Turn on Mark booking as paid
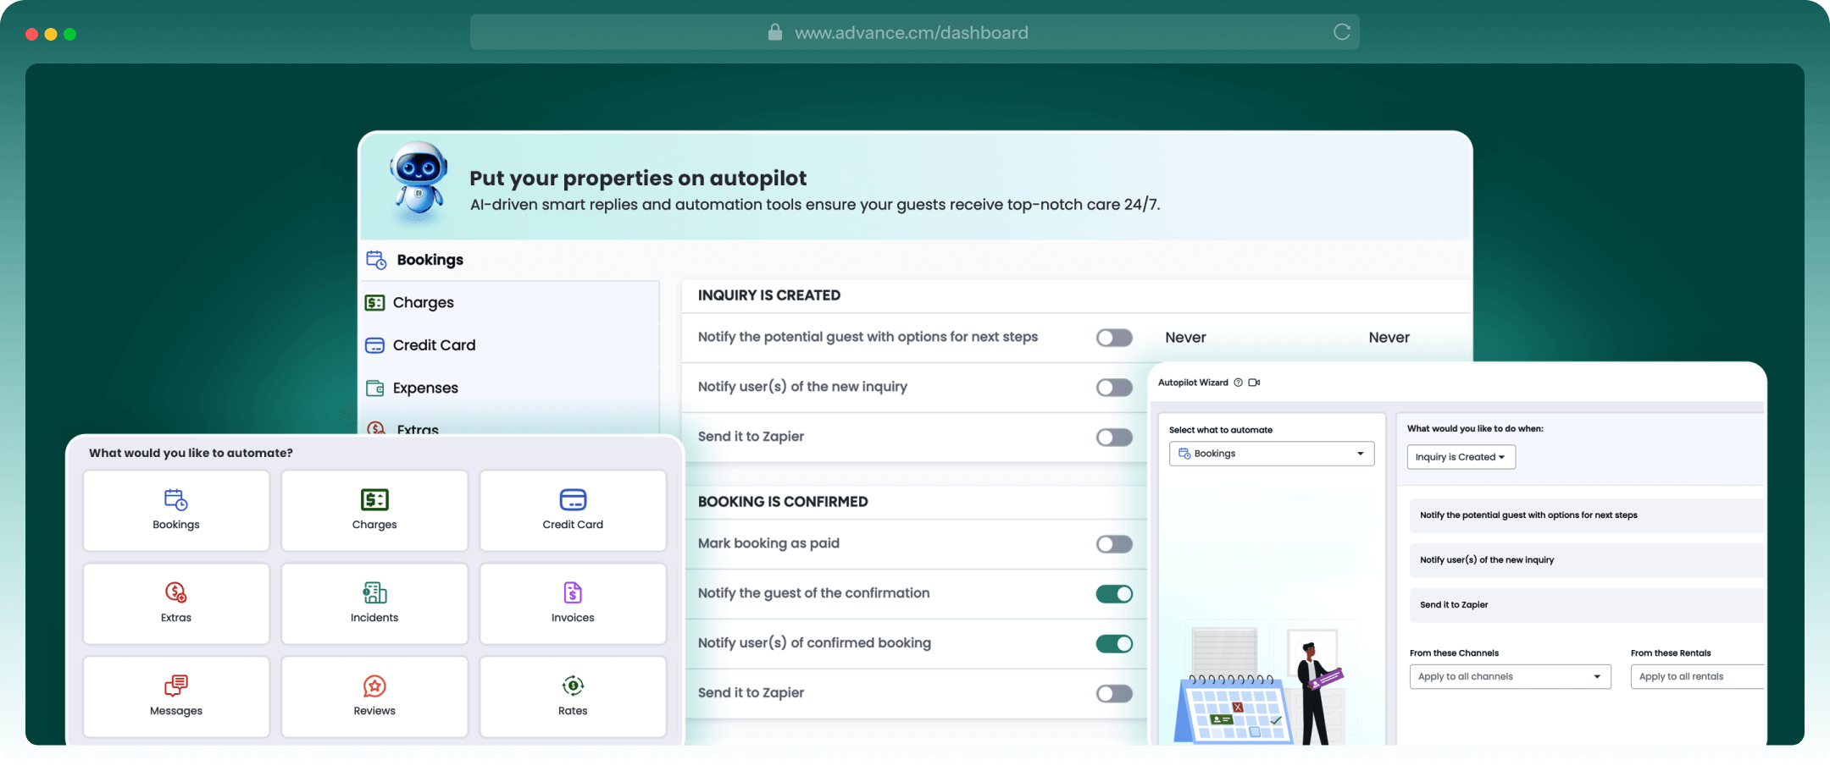The width and height of the screenshot is (1830, 771). click(x=1113, y=544)
